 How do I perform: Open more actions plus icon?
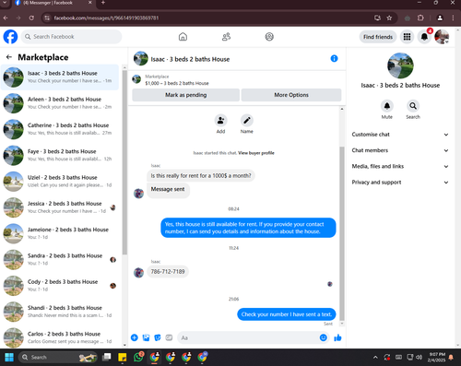coord(135,337)
